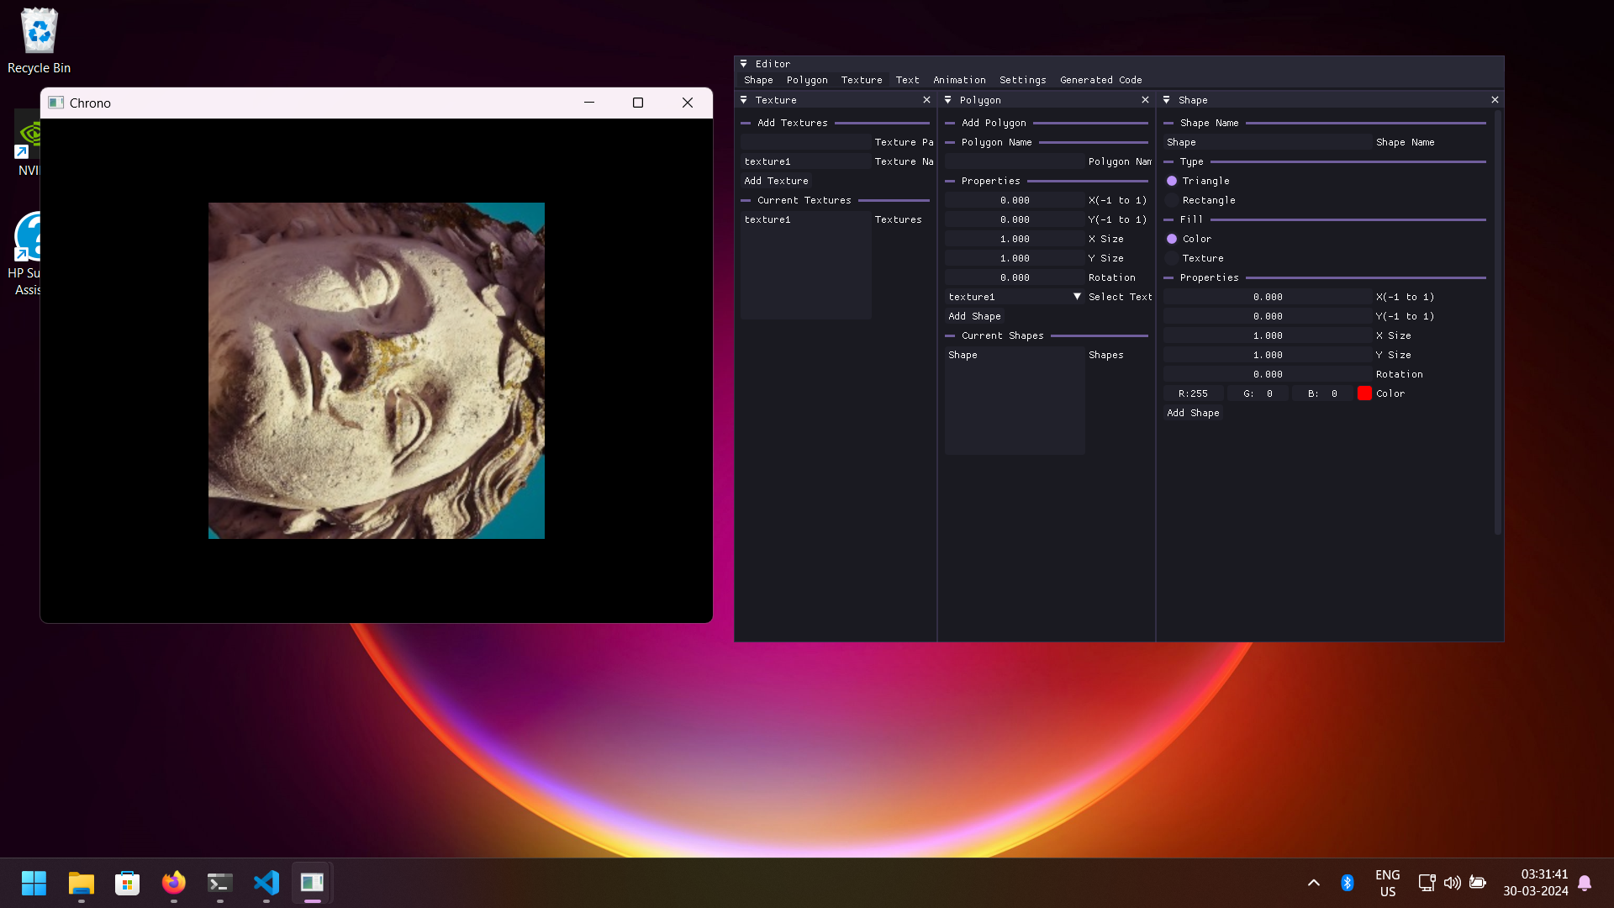
Task: Open the Recycle Bin desktop icon
Action: click(39, 40)
